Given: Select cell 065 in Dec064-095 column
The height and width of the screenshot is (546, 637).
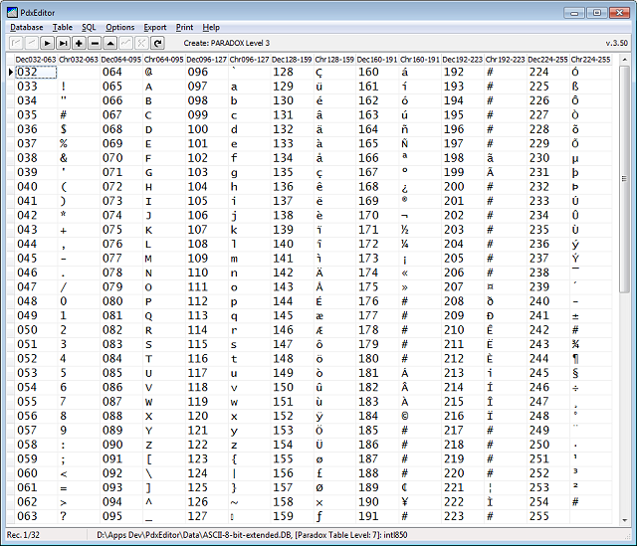Looking at the screenshot, I should point(121,87).
